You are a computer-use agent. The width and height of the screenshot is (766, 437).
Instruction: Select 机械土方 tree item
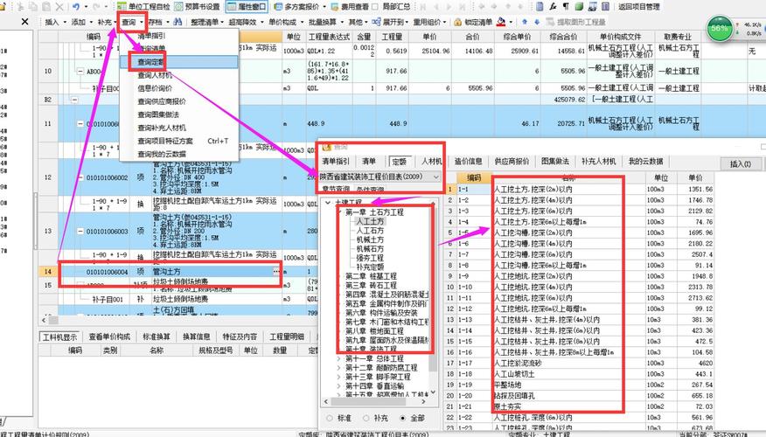pos(370,239)
